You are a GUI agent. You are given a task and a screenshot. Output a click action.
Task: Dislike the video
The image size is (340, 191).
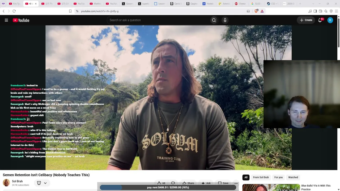[173, 183]
